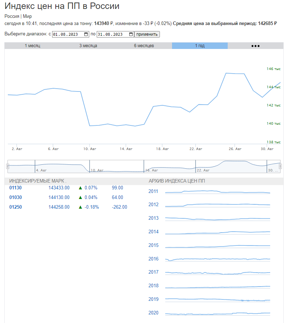Open 2015 archive year link

point(153,245)
